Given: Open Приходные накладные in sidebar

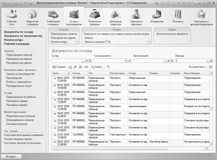Looking at the screenshot, I should click(x=19, y=59).
